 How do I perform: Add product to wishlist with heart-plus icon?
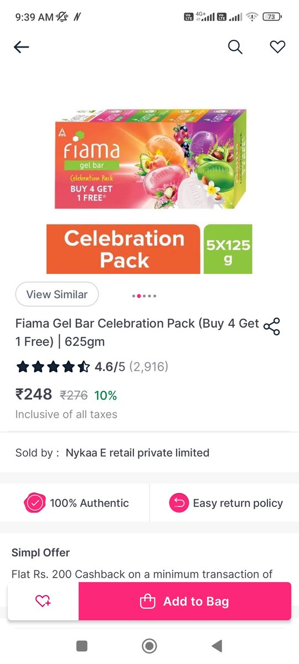click(43, 601)
